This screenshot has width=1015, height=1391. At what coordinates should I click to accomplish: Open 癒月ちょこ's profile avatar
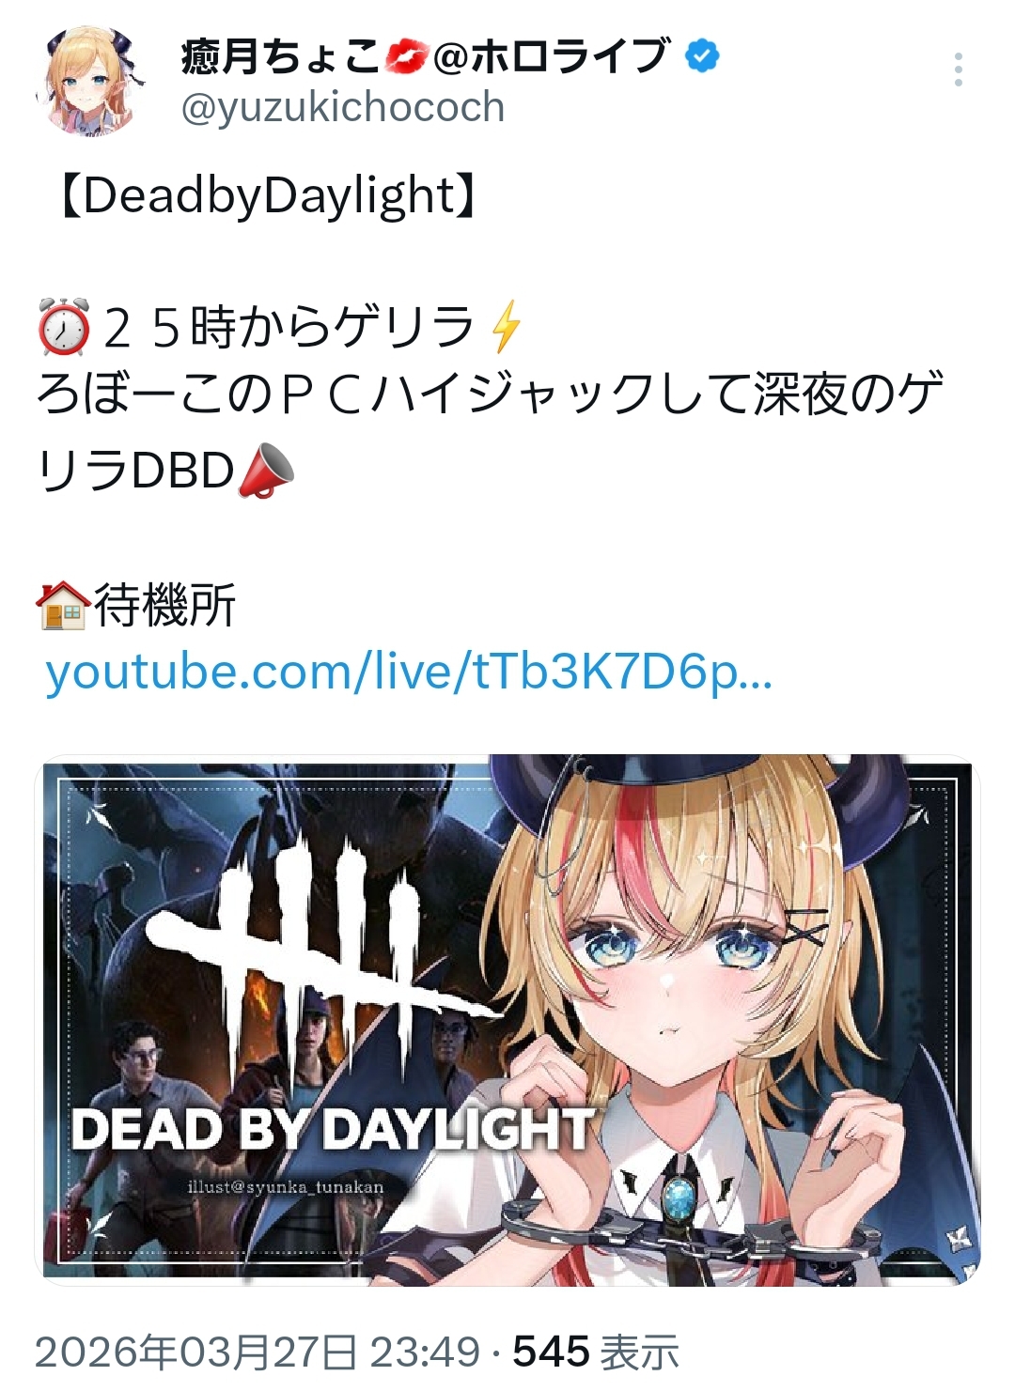click(91, 82)
